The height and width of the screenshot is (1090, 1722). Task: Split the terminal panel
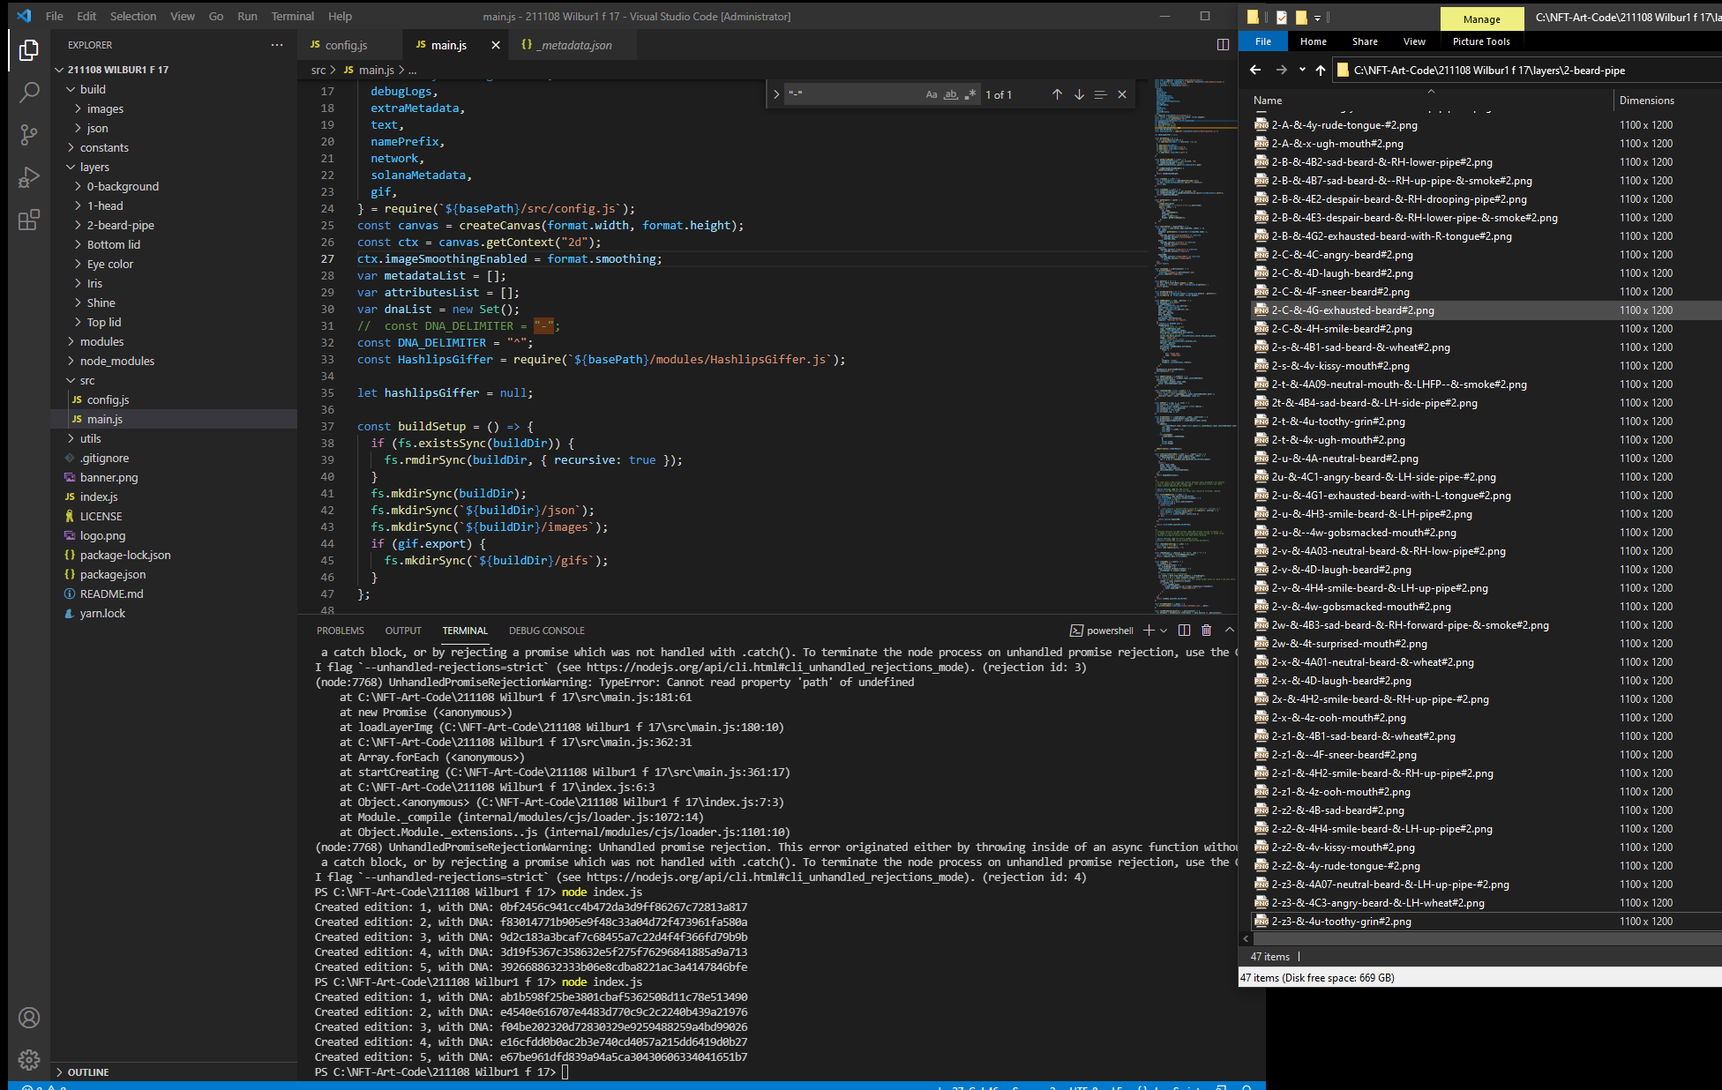coord(1184,631)
